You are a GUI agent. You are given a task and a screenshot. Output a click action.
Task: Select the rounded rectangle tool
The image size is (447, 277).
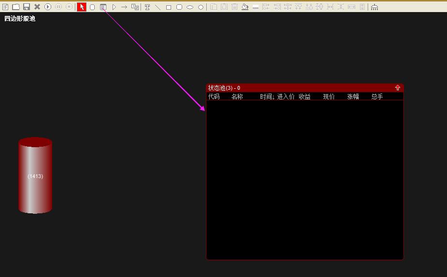(x=179, y=7)
